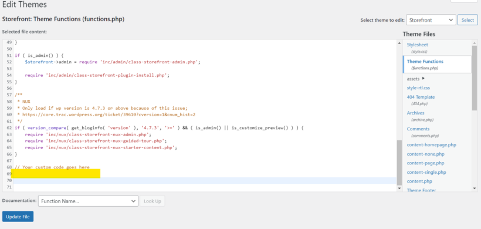
Task: Expand the assets folder arrow
Action: pyautogui.click(x=424, y=78)
